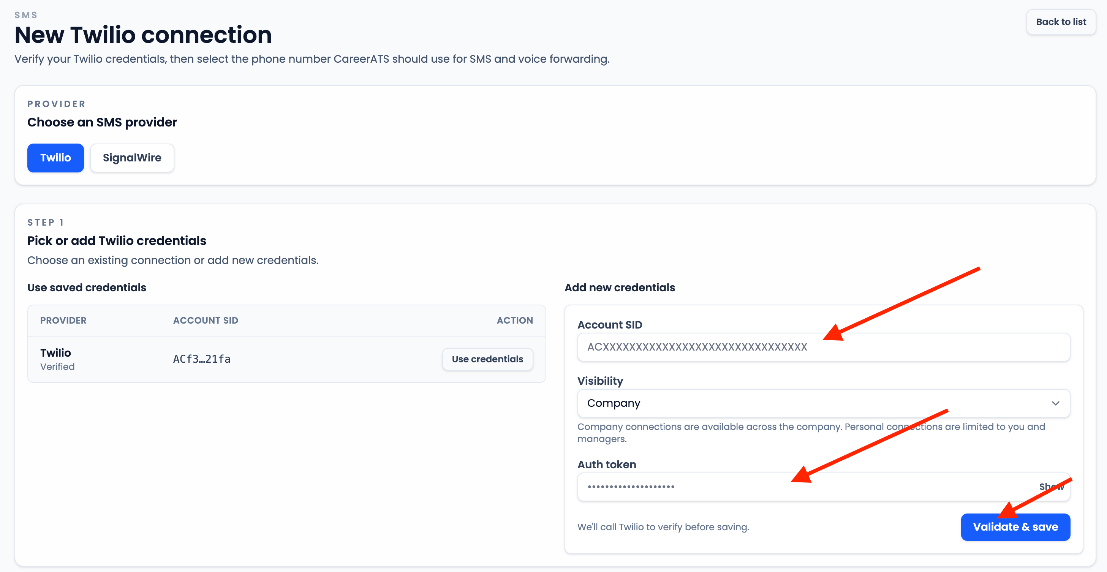Click the Verified status under Twilio row
This screenshot has height=572, width=1107.
pos(58,367)
